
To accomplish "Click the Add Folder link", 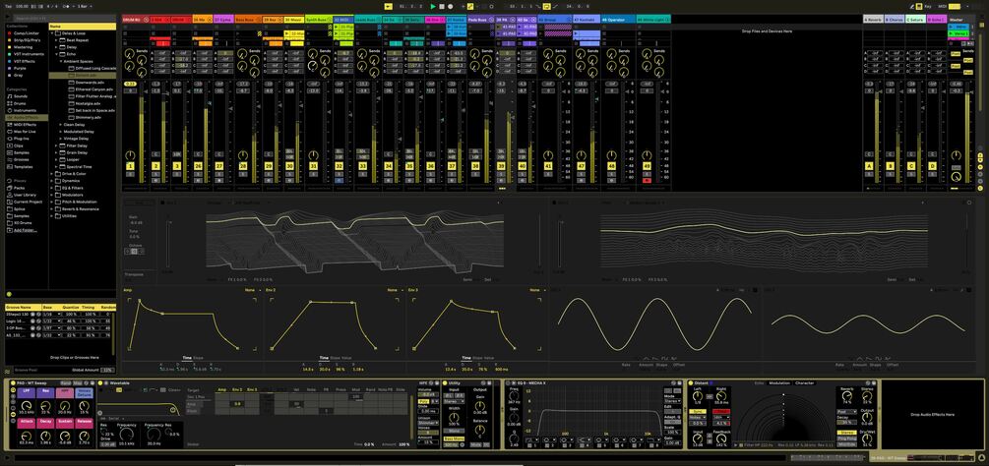I will [x=24, y=230].
